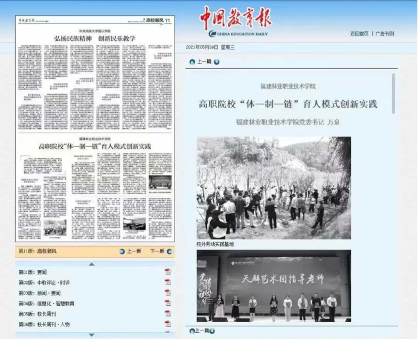Click 高职院校“体—制—链” headline in the page thumbnail
Image resolution: width=418 pixels, height=339 pixels.
[95, 146]
